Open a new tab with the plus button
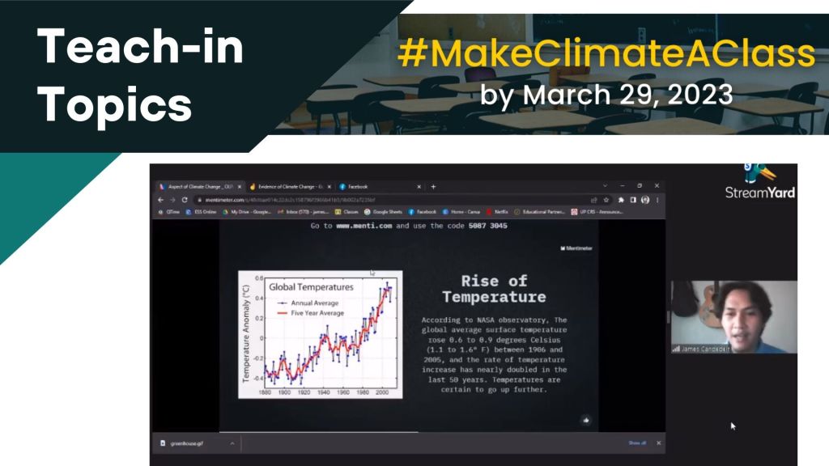 coord(433,186)
